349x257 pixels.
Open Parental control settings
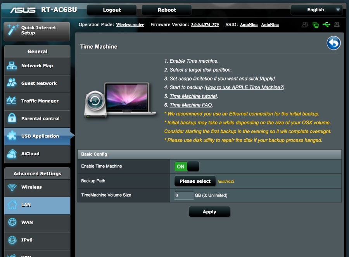37,118
